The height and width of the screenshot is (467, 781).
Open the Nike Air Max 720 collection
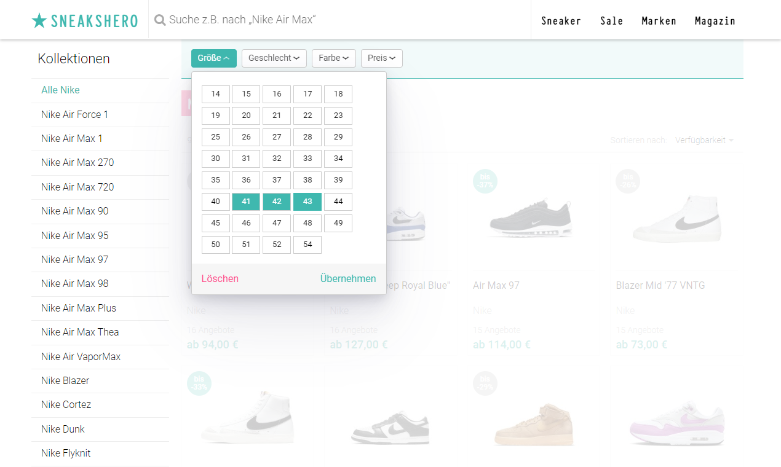100,187
